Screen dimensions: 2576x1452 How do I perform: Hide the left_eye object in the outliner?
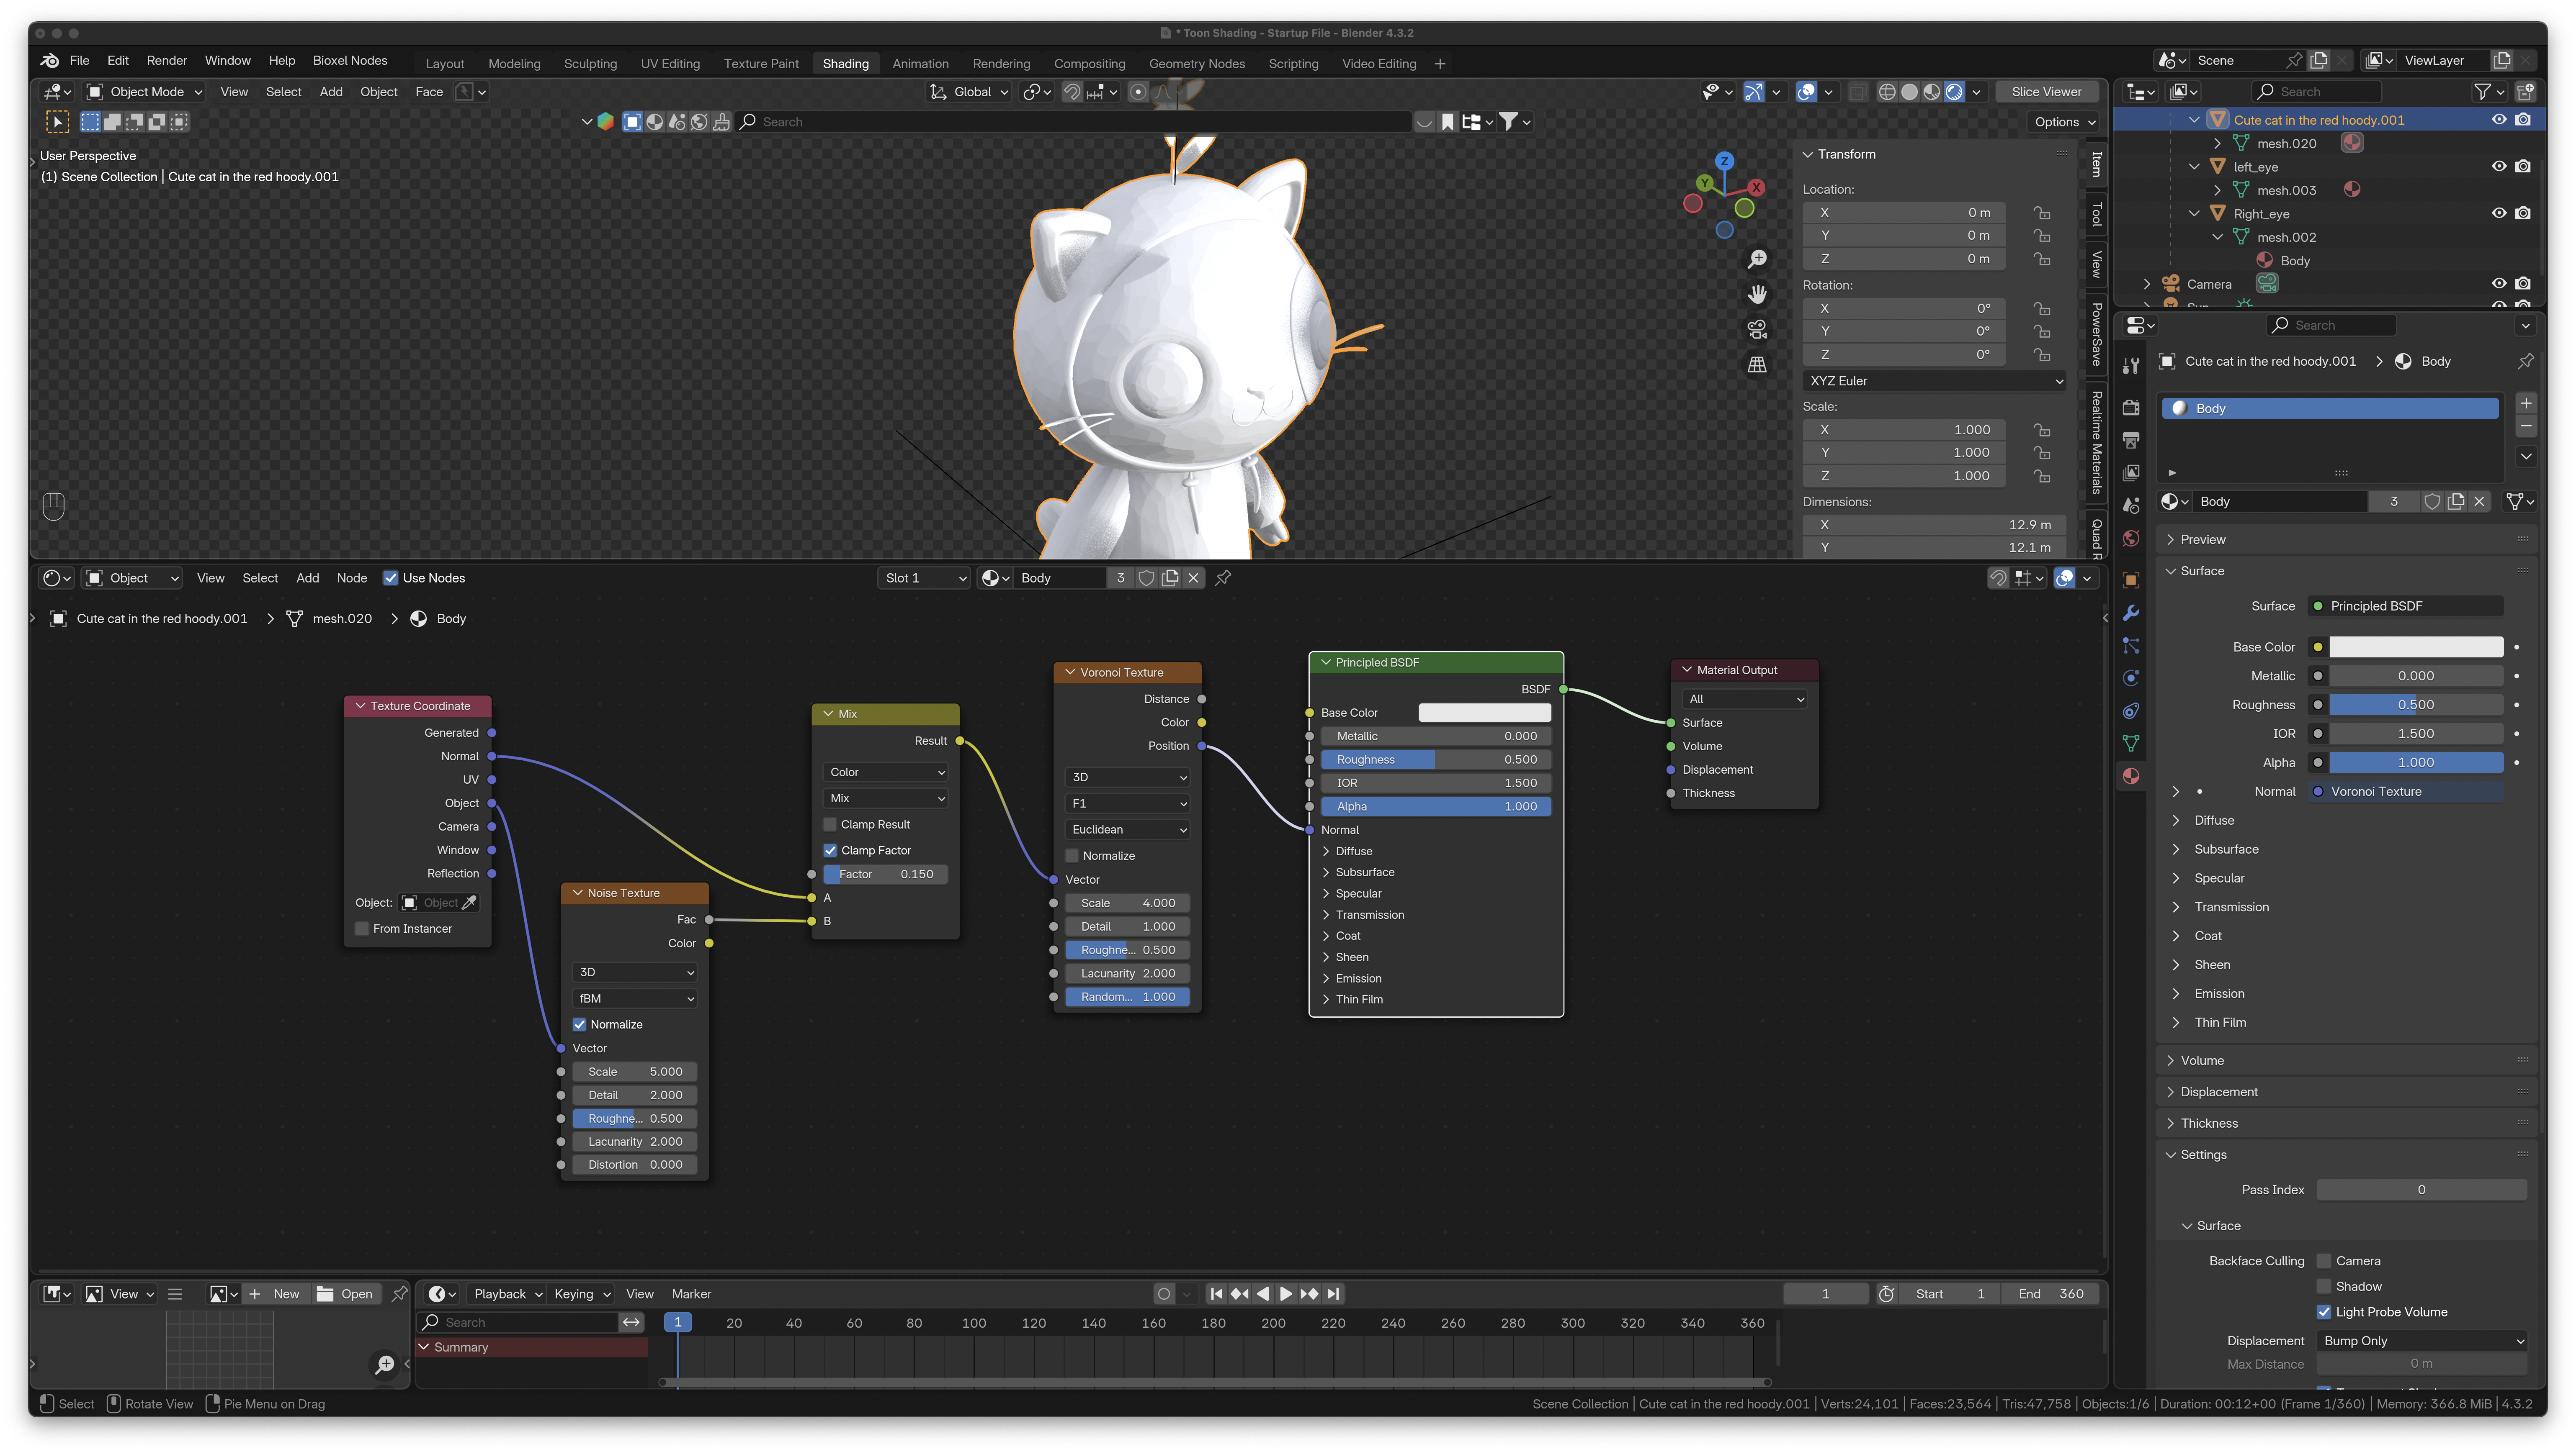[2499, 167]
